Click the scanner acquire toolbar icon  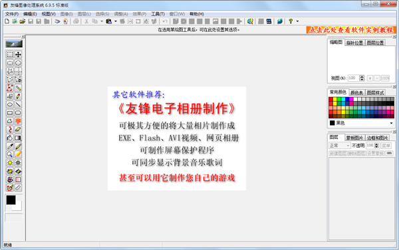click(x=57, y=21)
